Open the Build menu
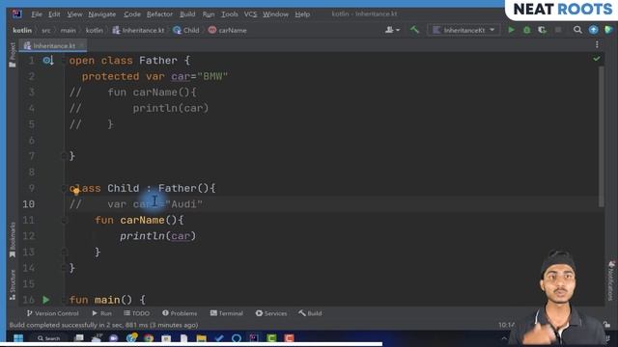The image size is (618, 347). tap(187, 14)
